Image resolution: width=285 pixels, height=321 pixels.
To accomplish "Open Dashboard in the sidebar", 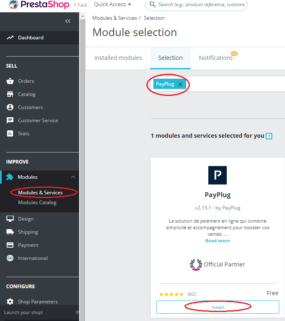I will (31, 38).
